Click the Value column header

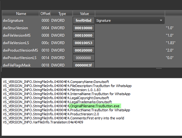pos(84,14)
